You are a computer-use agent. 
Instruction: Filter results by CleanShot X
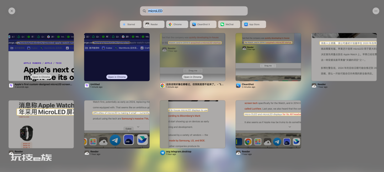point(203,24)
